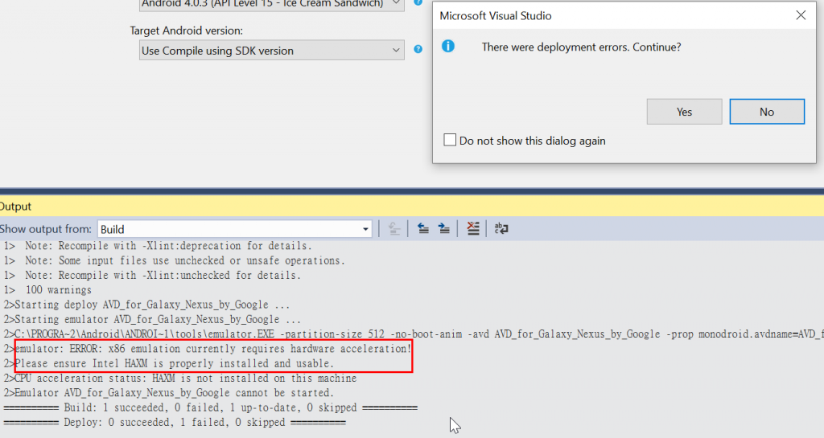Click the Find Message in Code icon
This screenshot has height=438, width=824.
(x=394, y=228)
